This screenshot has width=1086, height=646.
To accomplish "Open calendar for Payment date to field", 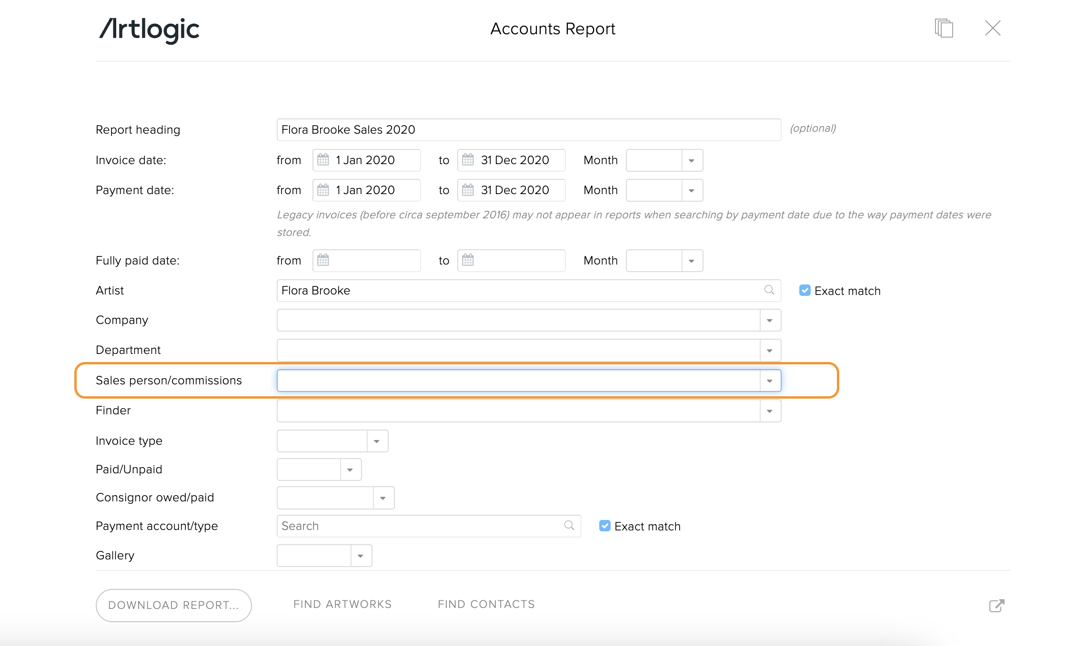I will coord(468,190).
